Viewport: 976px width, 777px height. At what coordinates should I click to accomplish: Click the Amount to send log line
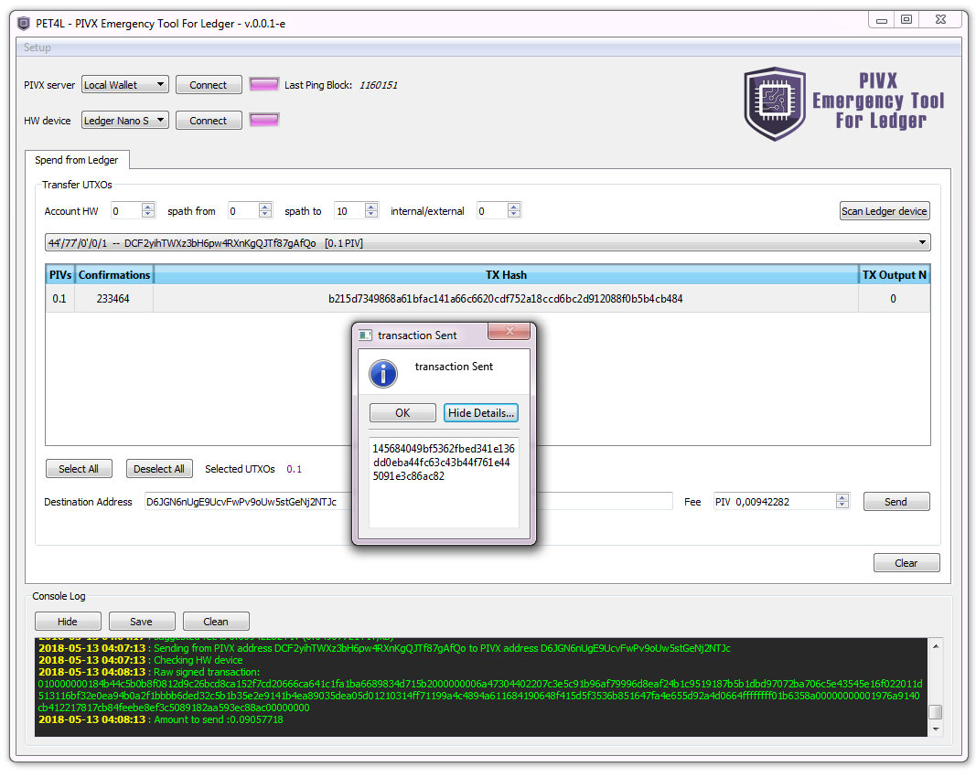click(161, 719)
